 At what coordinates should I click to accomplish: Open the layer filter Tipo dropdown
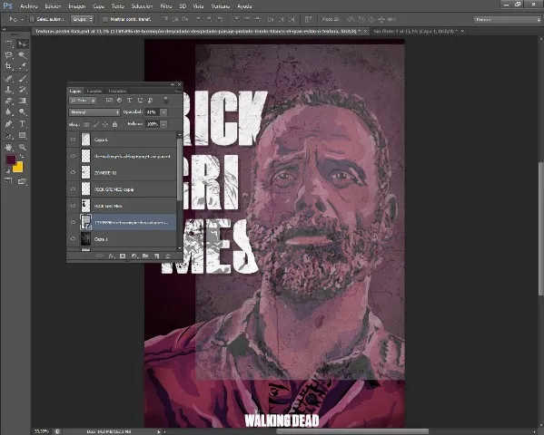[x=83, y=101]
